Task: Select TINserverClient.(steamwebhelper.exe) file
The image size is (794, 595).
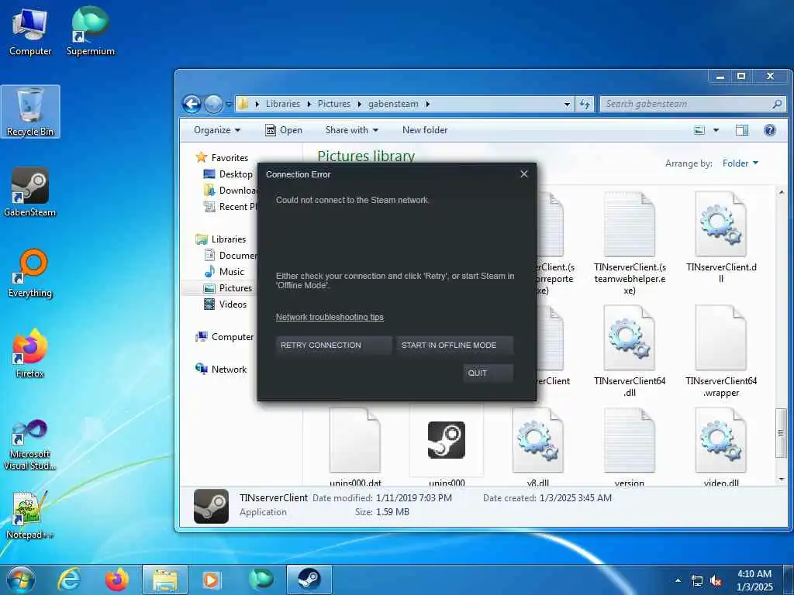Action: (630, 242)
